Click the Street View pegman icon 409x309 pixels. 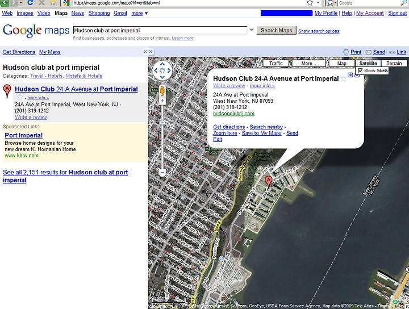(162, 91)
